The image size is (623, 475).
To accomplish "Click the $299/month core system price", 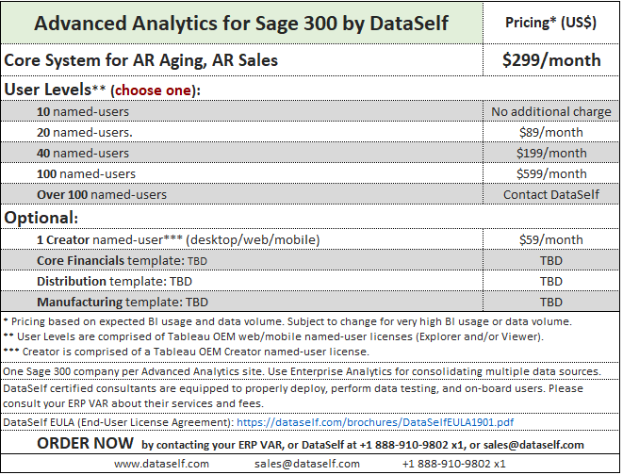I will (x=551, y=60).
